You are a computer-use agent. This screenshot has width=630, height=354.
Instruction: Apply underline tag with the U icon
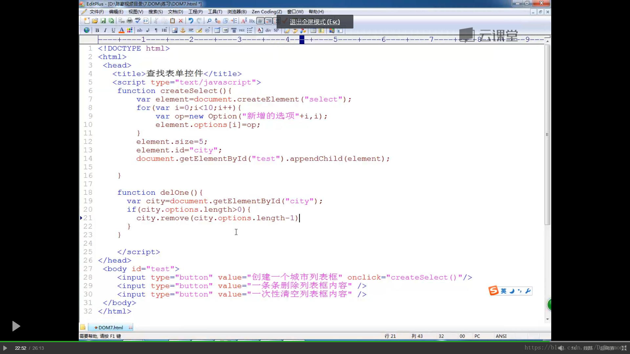click(x=113, y=30)
